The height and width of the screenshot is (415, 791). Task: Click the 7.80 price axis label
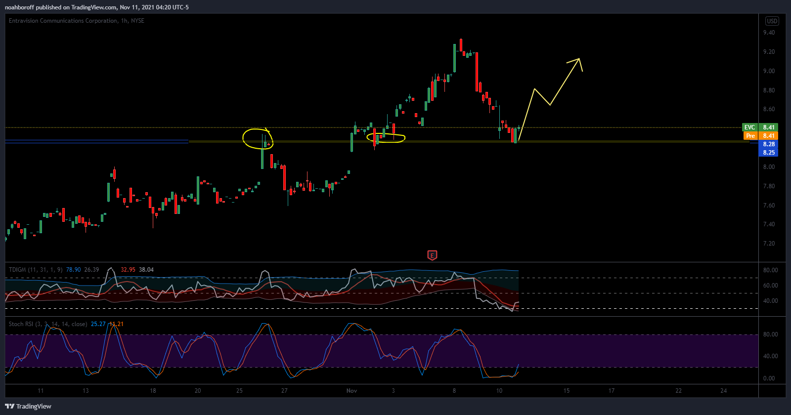pos(769,186)
